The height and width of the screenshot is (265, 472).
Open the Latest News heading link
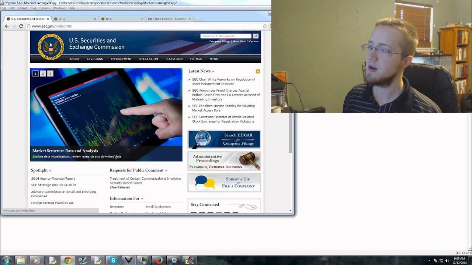201,71
